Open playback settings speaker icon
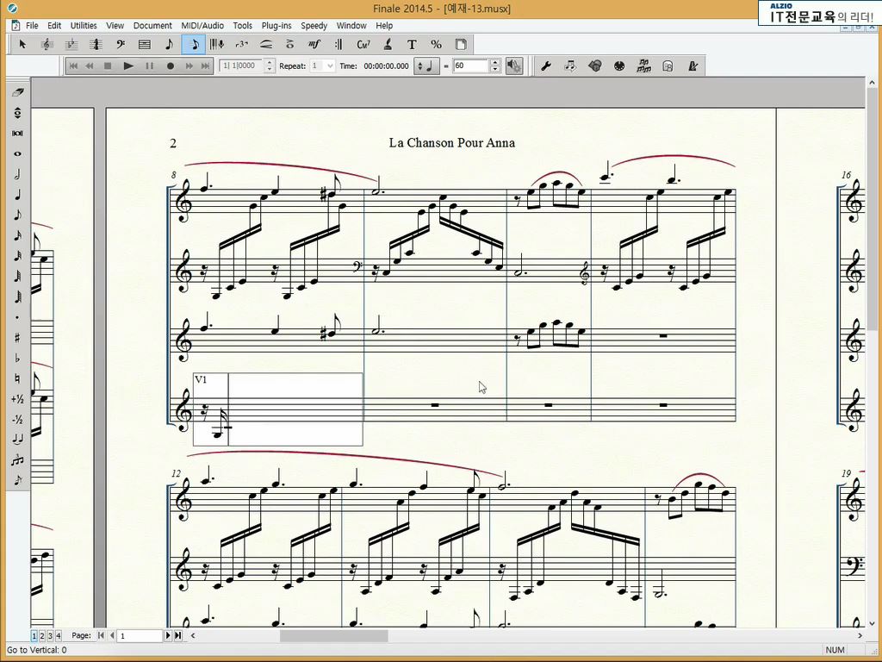The width and height of the screenshot is (882, 662). pyautogui.click(x=514, y=66)
